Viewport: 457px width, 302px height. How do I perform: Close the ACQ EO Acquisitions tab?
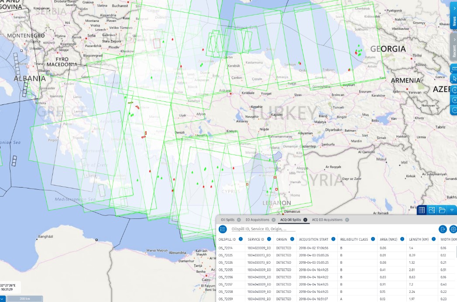pos(347,220)
